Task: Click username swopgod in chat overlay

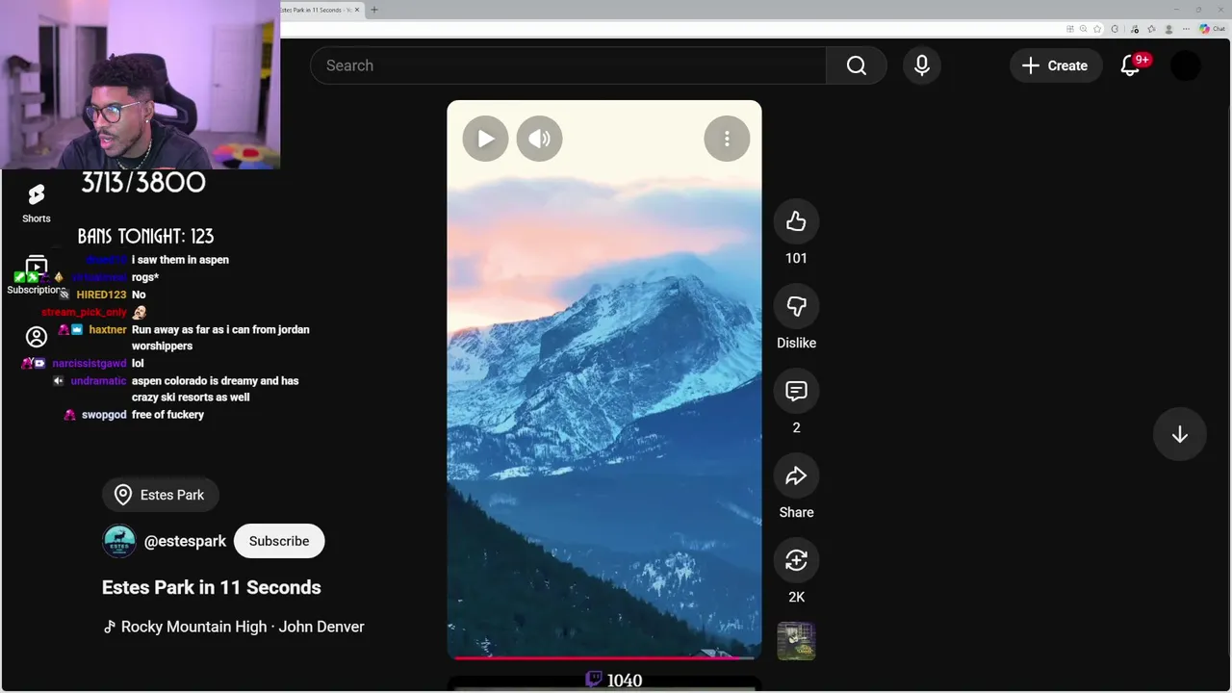Action: point(104,415)
